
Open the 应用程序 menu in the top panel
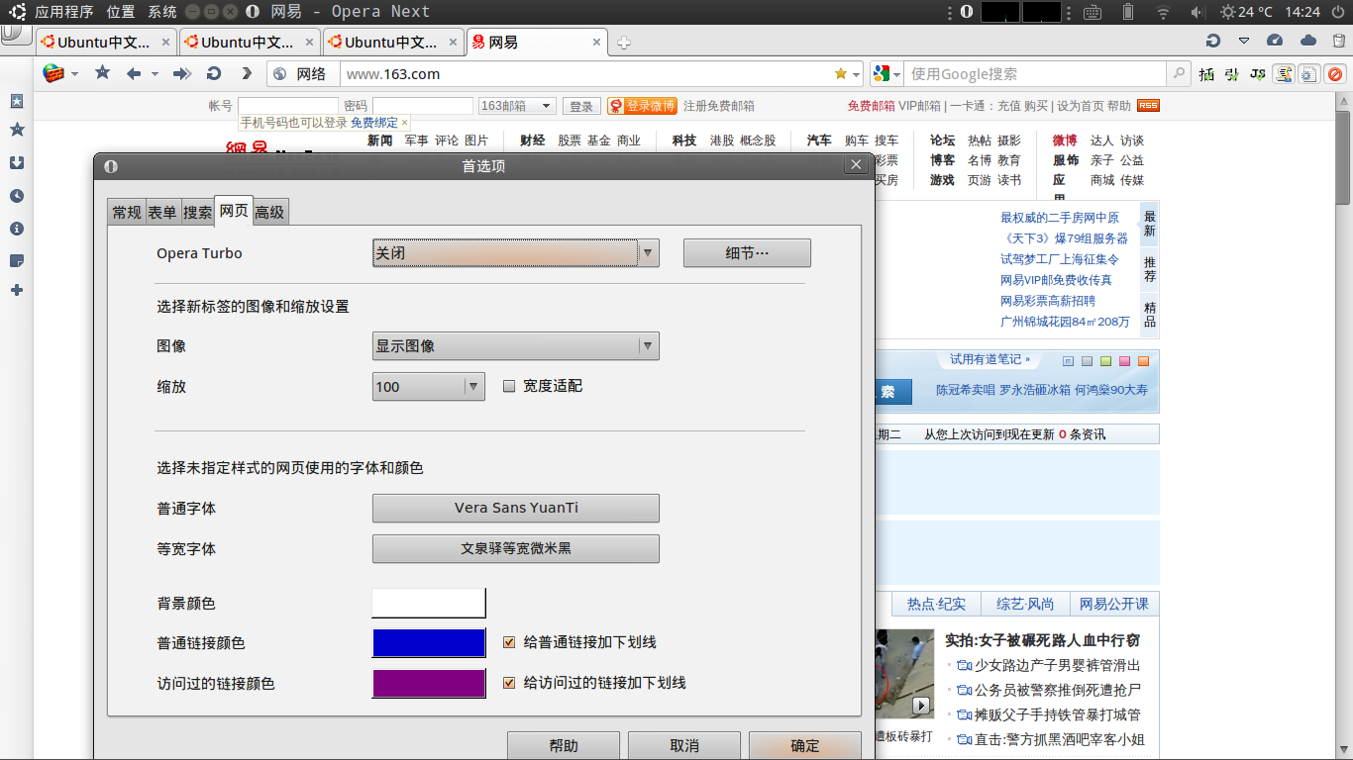coord(63,12)
